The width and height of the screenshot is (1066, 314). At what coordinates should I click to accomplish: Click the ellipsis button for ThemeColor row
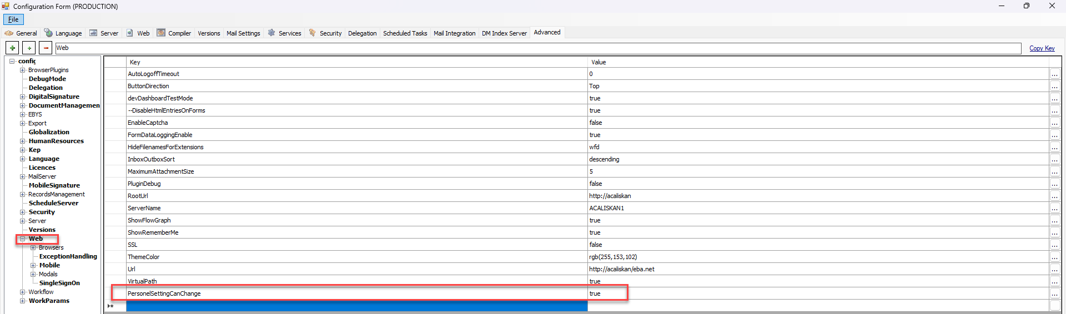coord(1054,257)
